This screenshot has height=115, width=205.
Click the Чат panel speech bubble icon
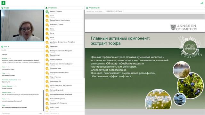pos(2,47)
